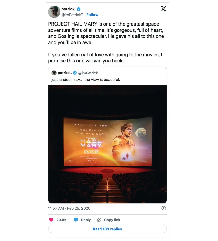Click the reply speech bubble icon
This screenshot has width=218, height=241.
pos(76,220)
